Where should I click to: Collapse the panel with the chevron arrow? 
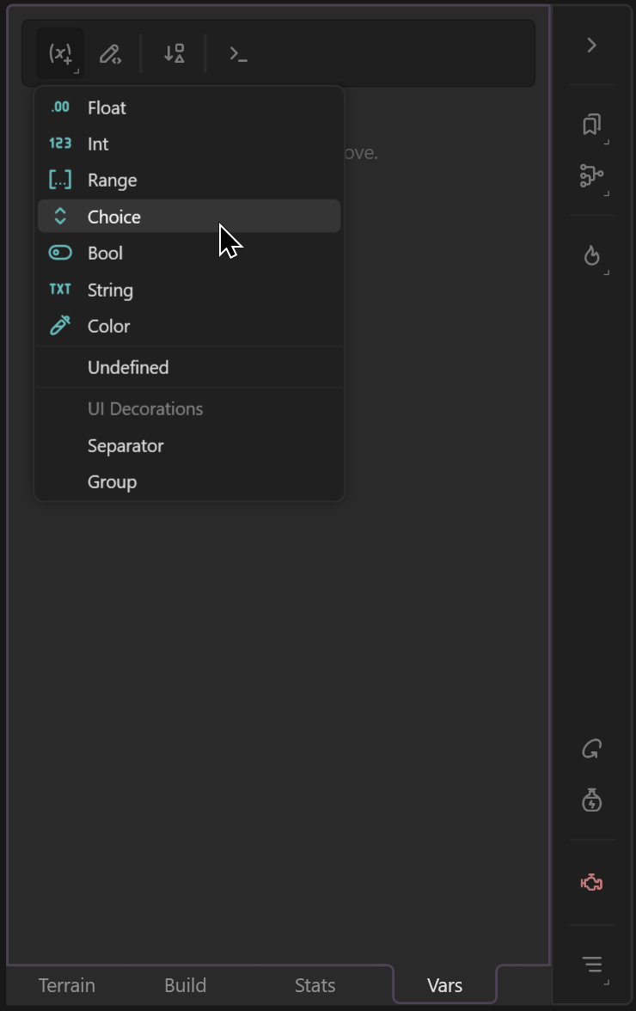[x=591, y=45]
